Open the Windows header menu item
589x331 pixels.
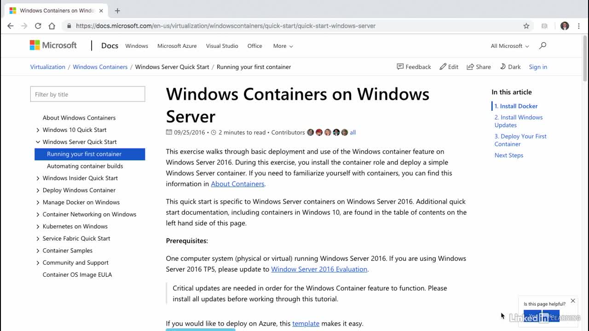point(137,46)
